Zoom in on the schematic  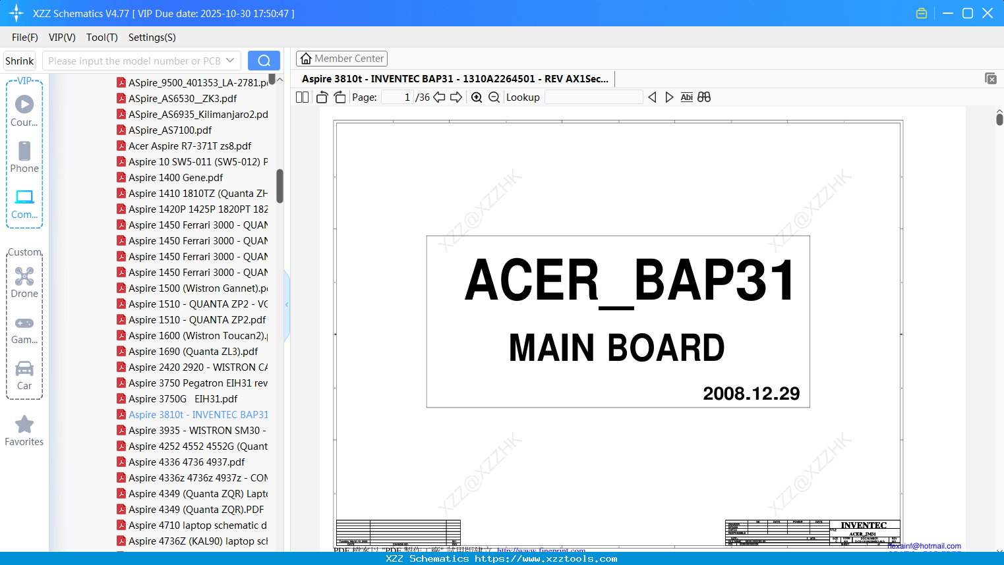pos(477,97)
